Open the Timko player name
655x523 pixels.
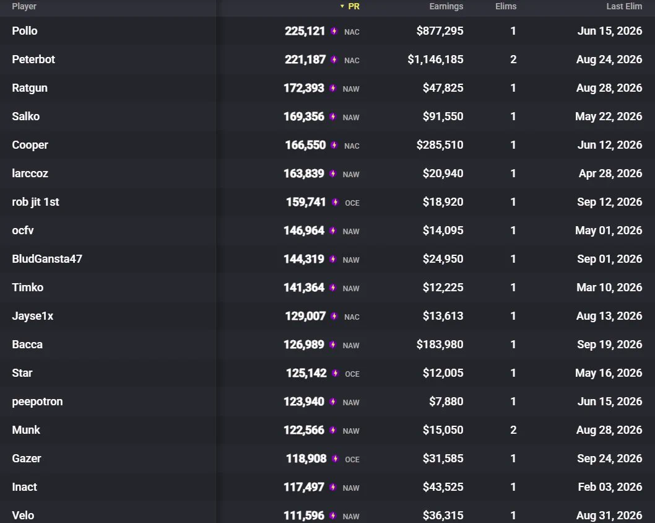(x=28, y=287)
